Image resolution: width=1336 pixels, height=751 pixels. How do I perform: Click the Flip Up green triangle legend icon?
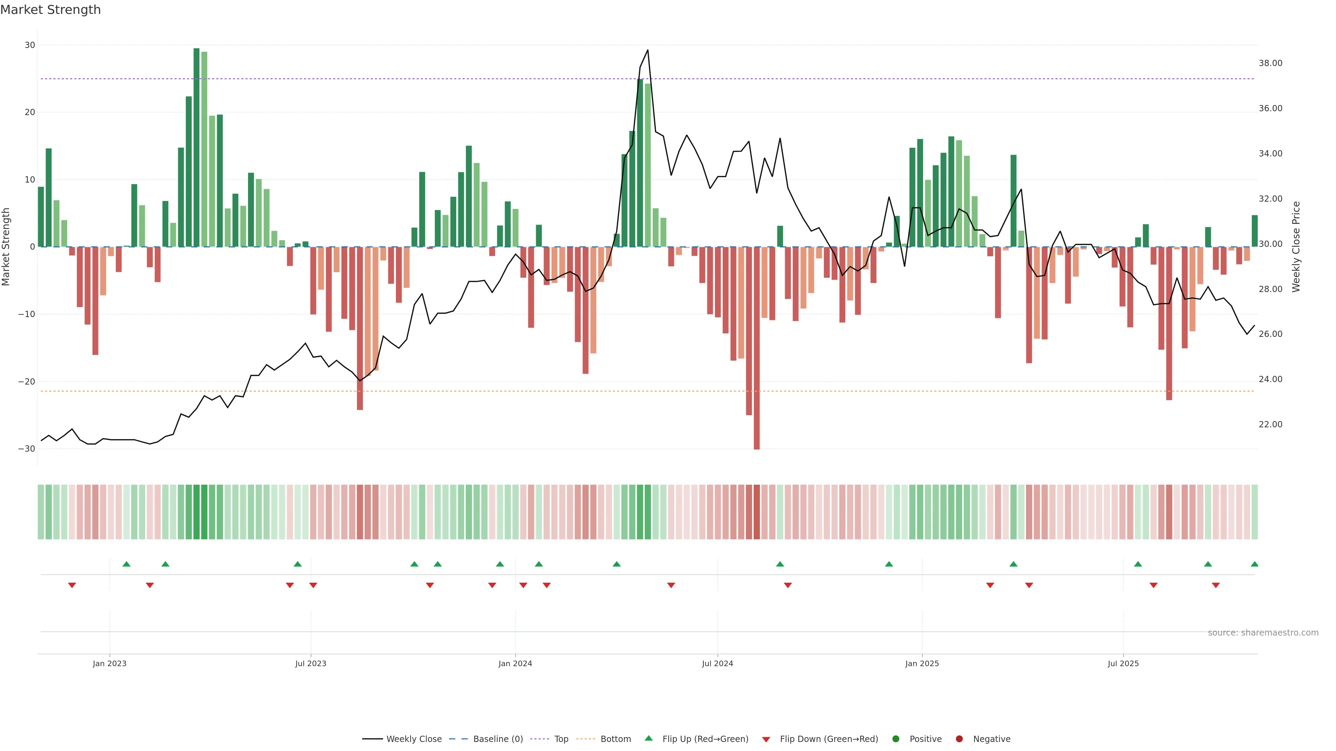point(648,738)
